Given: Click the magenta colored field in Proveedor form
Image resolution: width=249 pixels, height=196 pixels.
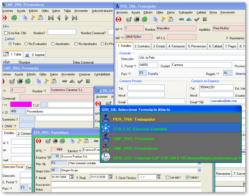Looking at the screenshot, I should pyautogui.click(x=21, y=104).
